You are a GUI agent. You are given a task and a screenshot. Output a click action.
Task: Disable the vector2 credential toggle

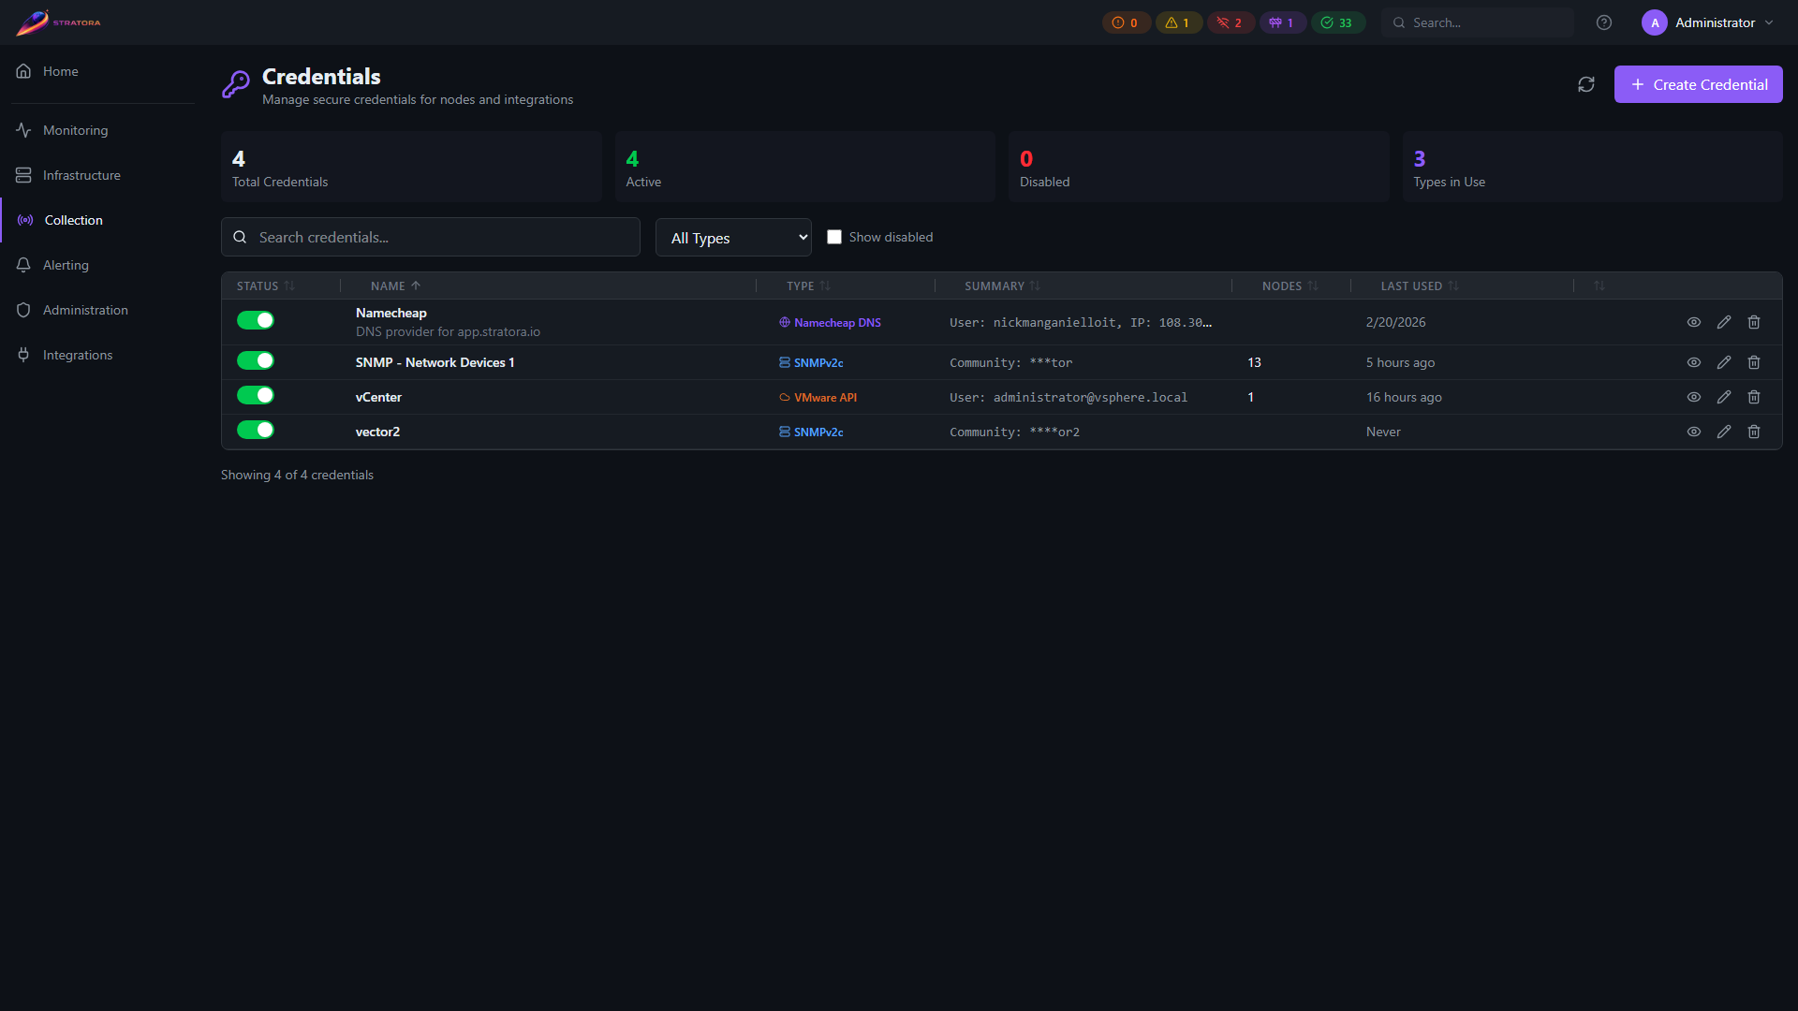tap(256, 430)
